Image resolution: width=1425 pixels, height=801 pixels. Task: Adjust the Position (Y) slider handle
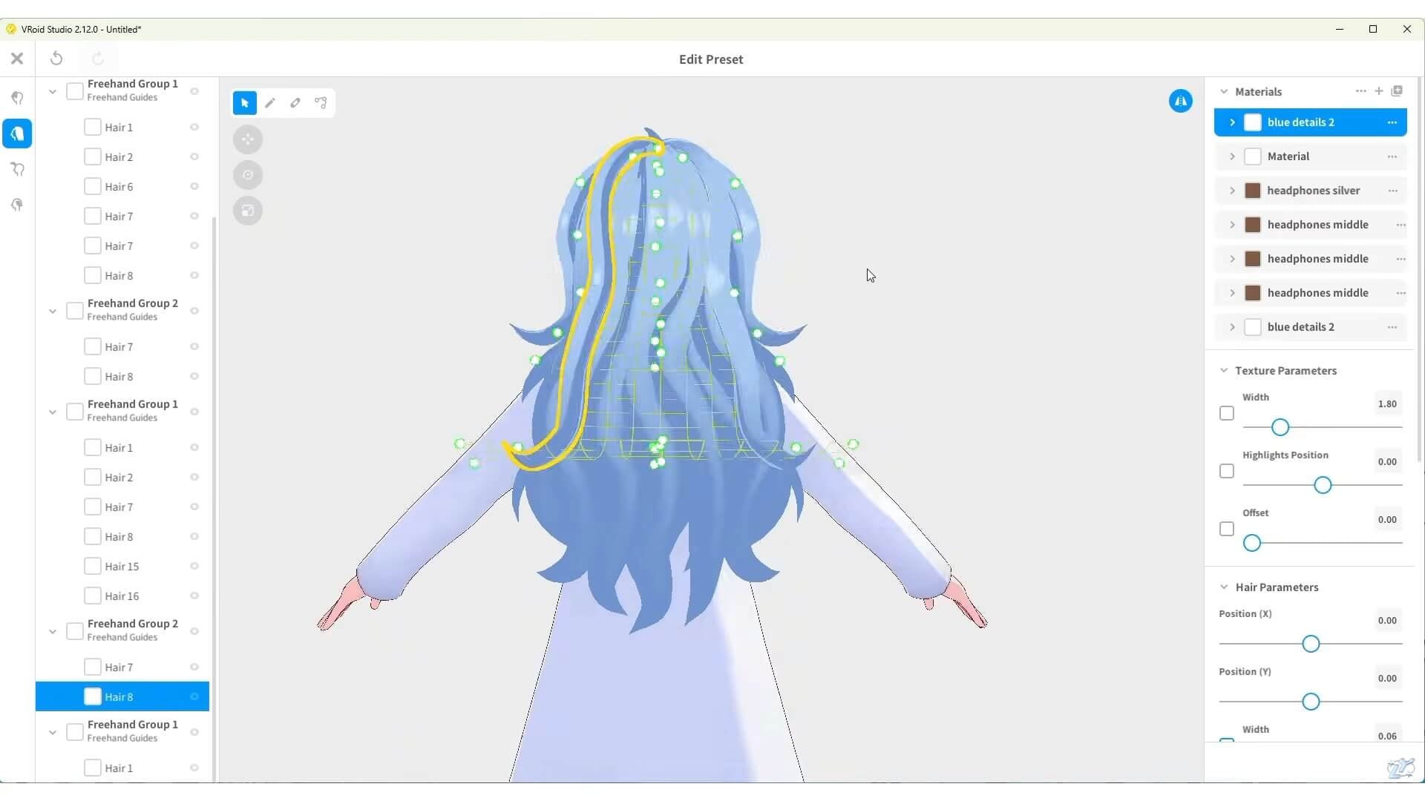[1311, 702]
